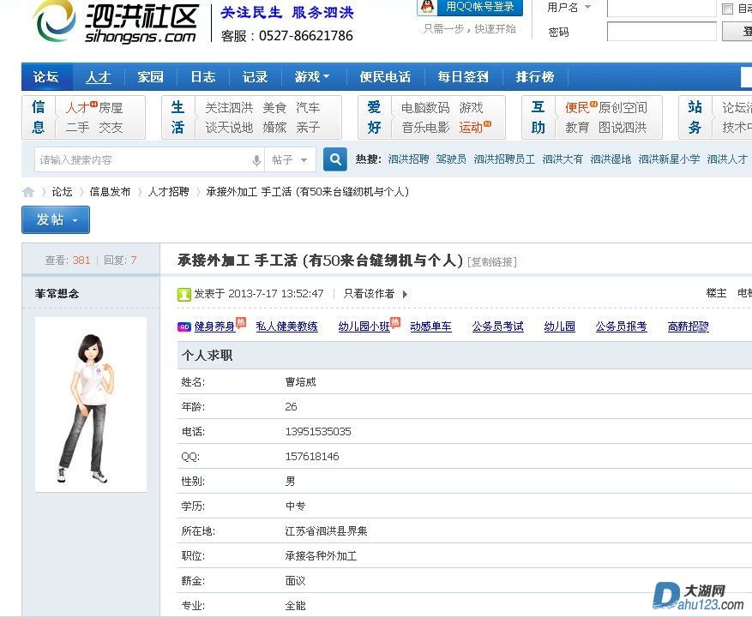752x617 pixels.
Task: Select the 便民 category link
Action: coord(577,108)
